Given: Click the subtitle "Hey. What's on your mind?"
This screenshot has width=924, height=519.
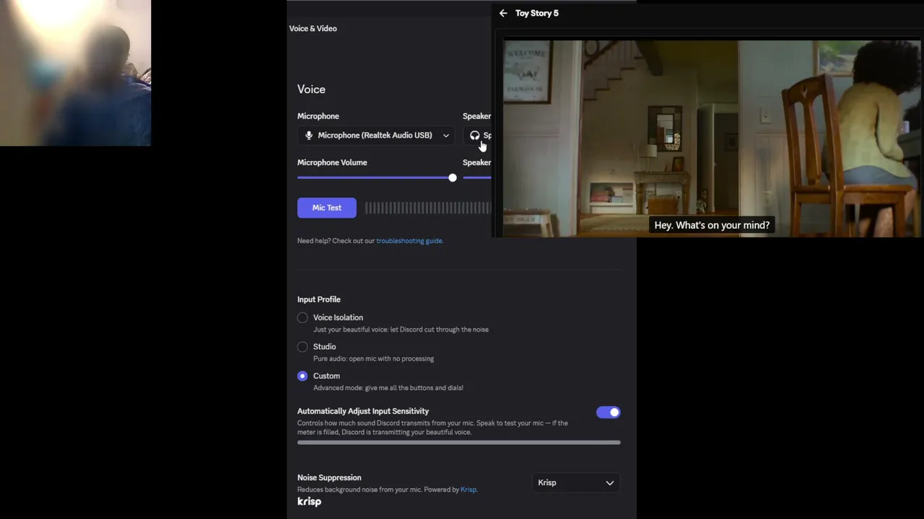Looking at the screenshot, I should pos(712,225).
